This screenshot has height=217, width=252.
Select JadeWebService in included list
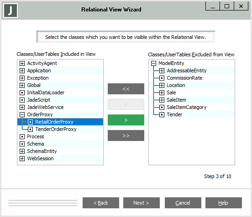pos(45,107)
